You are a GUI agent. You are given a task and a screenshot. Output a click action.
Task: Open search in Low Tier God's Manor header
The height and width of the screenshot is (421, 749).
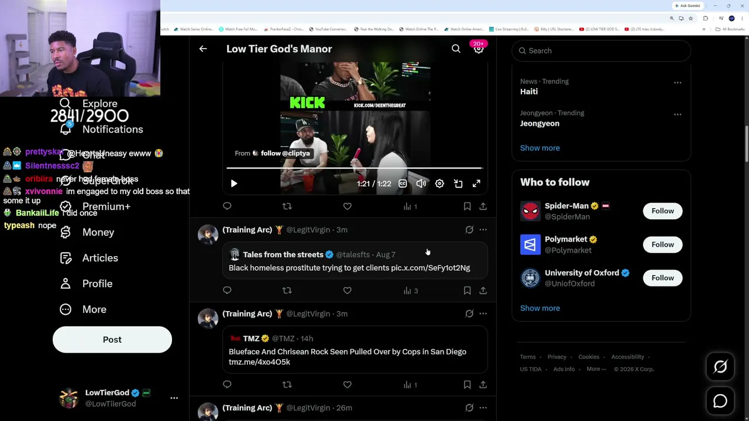click(x=456, y=49)
